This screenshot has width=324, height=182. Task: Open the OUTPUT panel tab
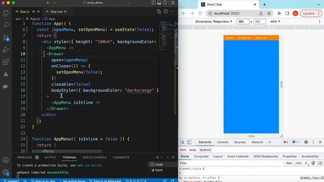click(51, 157)
